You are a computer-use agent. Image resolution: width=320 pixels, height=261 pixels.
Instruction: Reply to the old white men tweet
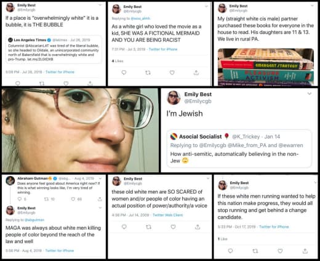point(124,227)
